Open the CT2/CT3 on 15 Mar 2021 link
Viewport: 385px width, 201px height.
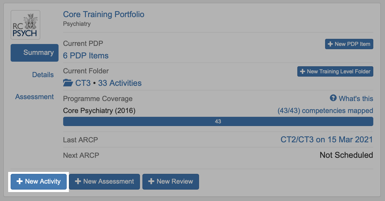click(326, 140)
